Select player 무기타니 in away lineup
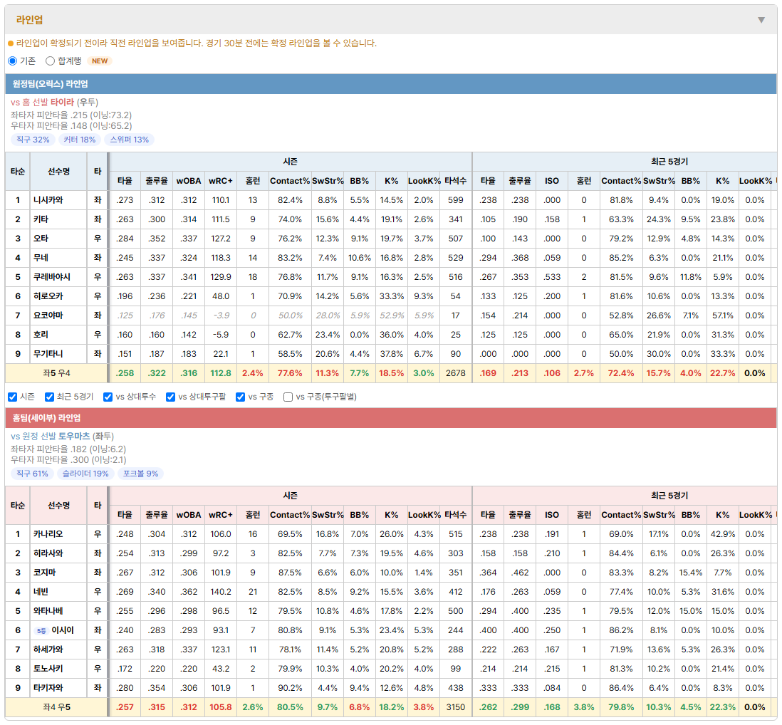This screenshot has height=725, width=782. tap(48, 354)
